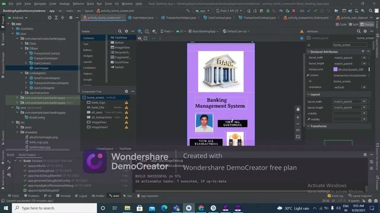Screen dimensions: 380x213
Task: Click the Pan hand tool on canvas
Action: point(298,109)
